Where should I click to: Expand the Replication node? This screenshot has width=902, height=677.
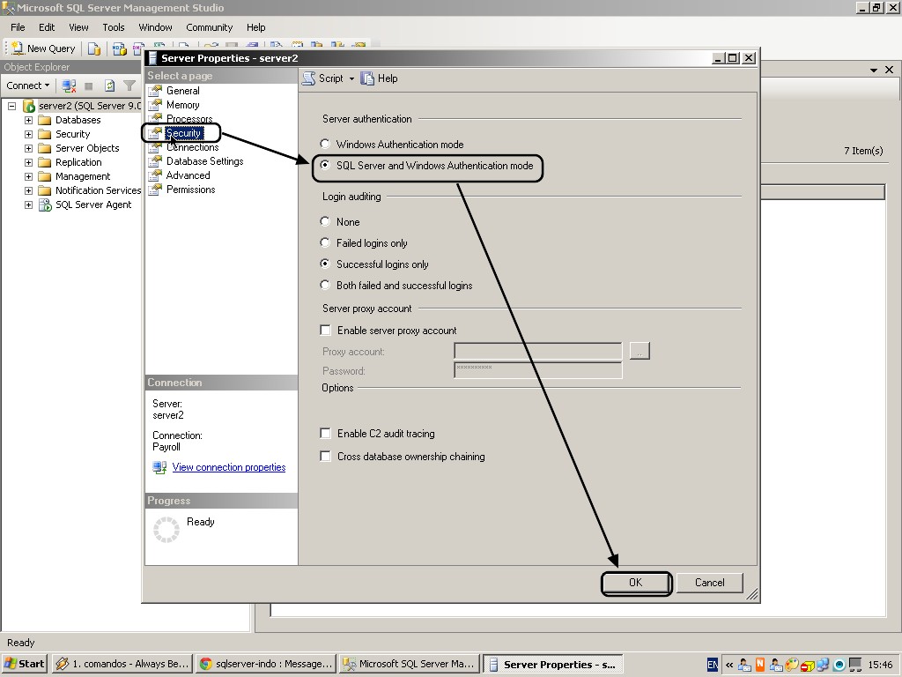coord(28,162)
